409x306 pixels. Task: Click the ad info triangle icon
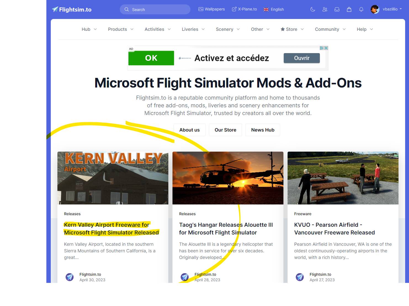tap(322, 48)
